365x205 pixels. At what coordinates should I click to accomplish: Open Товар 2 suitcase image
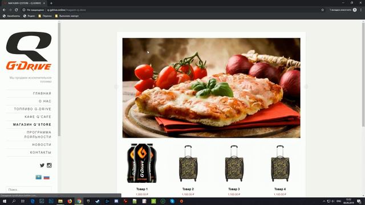[188, 163]
